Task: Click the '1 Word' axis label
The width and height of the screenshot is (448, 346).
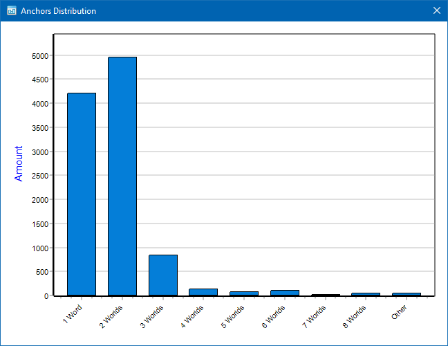Action: click(x=73, y=314)
